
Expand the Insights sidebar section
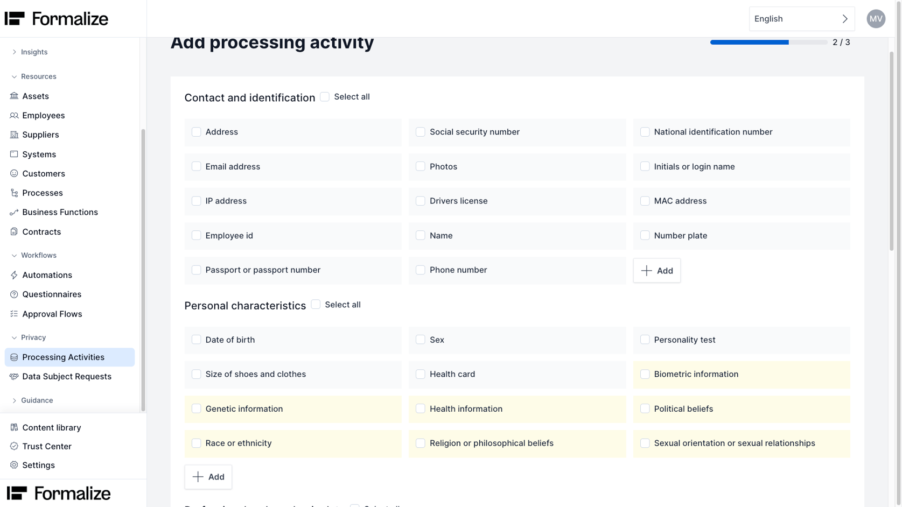[13, 52]
